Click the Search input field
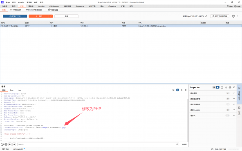Image resolution: width=242 pixels, height=151 pixels. point(98,144)
